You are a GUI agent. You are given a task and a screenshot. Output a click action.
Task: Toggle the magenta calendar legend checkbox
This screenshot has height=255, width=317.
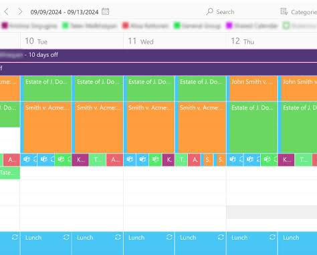[x=229, y=26]
